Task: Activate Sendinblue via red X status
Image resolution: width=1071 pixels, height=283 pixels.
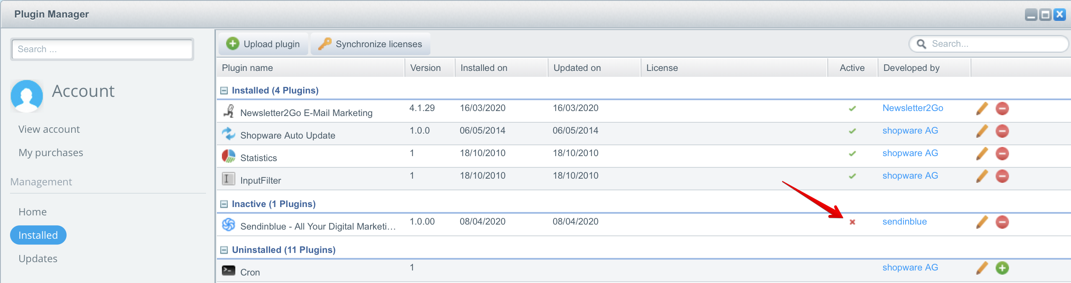Action: click(x=852, y=222)
